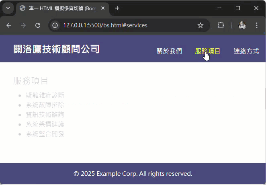Close the Chrome window

[x=256, y=8]
